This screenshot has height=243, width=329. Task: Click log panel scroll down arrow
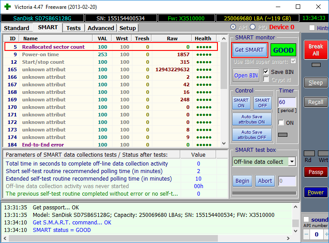(x=295, y=231)
